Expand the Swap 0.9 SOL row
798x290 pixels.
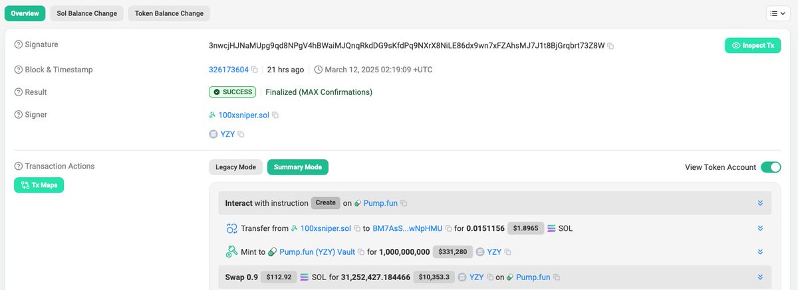coord(760,277)
